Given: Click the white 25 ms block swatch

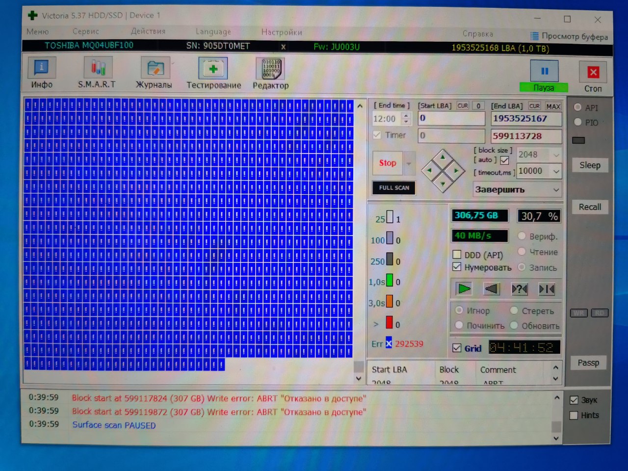Looking at the screenshot, I should coord(390,217).
